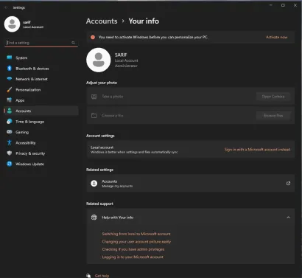Click the Find a setting search box
Viewport: 302px width, 278px height.
tap(41, 43)
